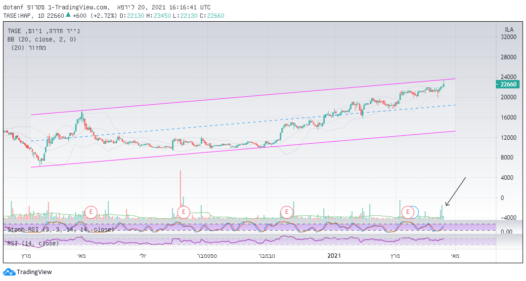Click the 0.00 Stoch RSI axis label
The height and width of the screenshot is (281, 526).
pos(507,232)
